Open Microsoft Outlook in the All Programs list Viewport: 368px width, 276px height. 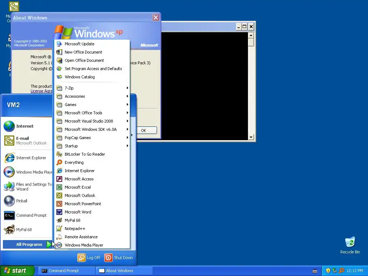pos(92,195)
